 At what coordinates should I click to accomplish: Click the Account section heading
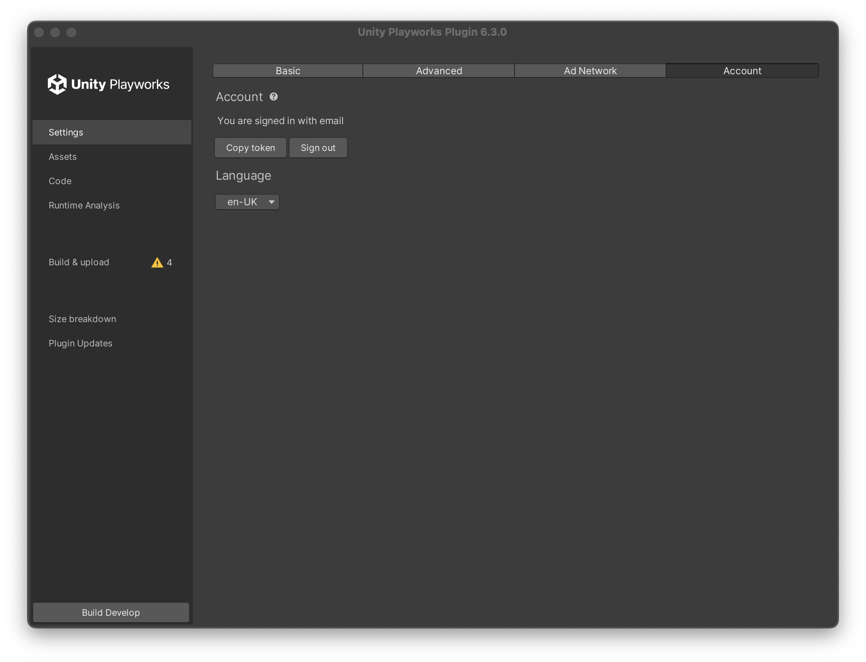point(239,97)
